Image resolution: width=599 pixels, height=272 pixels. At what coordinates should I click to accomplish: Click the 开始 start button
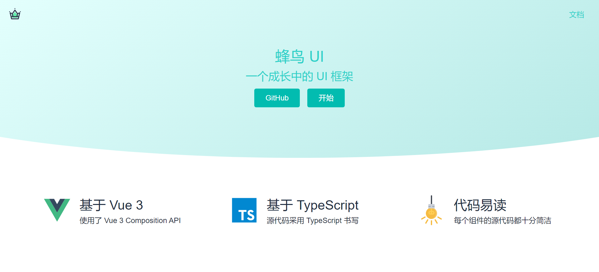[326, 98]
